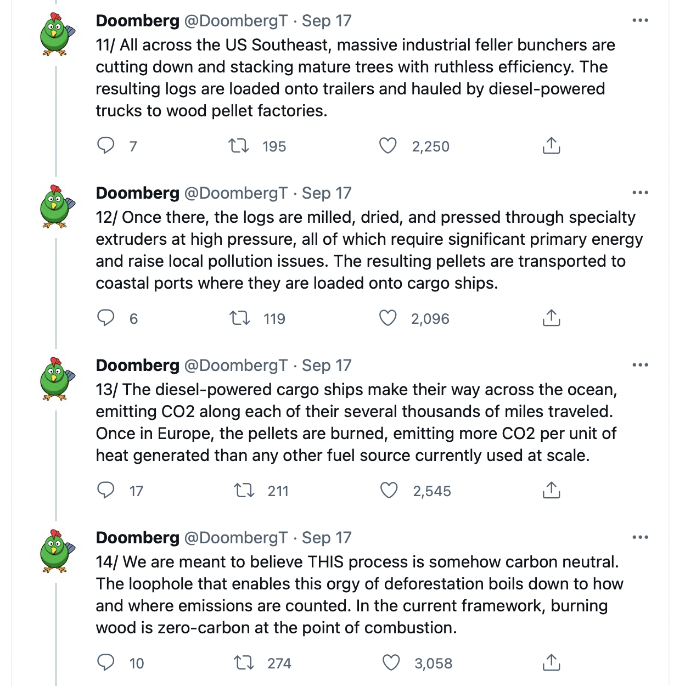Retweet the tweet with 119 retweets
Screen dimensions: 685x686
click(239, 318)
